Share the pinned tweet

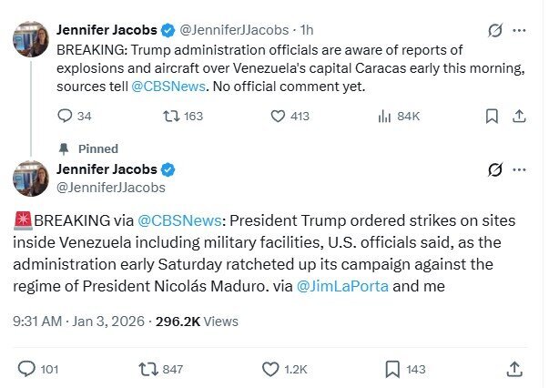tap(514, 369)
